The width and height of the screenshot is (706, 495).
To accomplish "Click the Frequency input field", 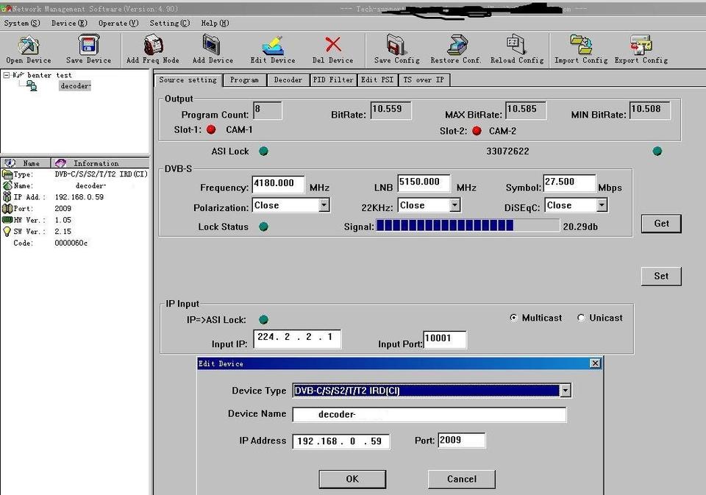I will click(278, 184).
